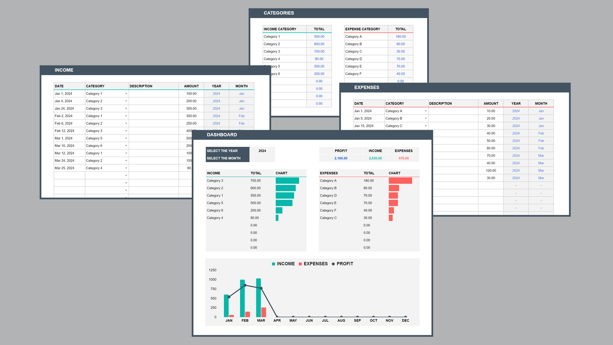Screen dimensions: 613x345
Task: Click AMOUNT column header in Income sheet
Action: coord(191,86)
